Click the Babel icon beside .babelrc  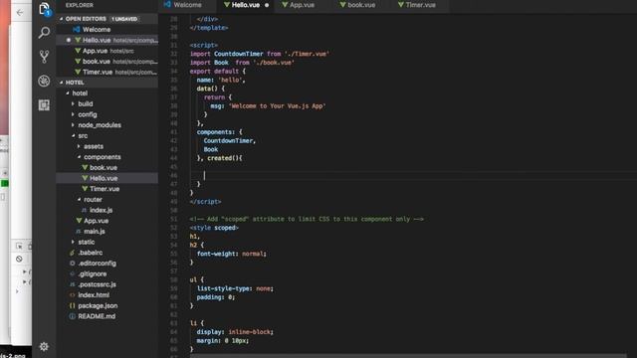pos(73,253)
